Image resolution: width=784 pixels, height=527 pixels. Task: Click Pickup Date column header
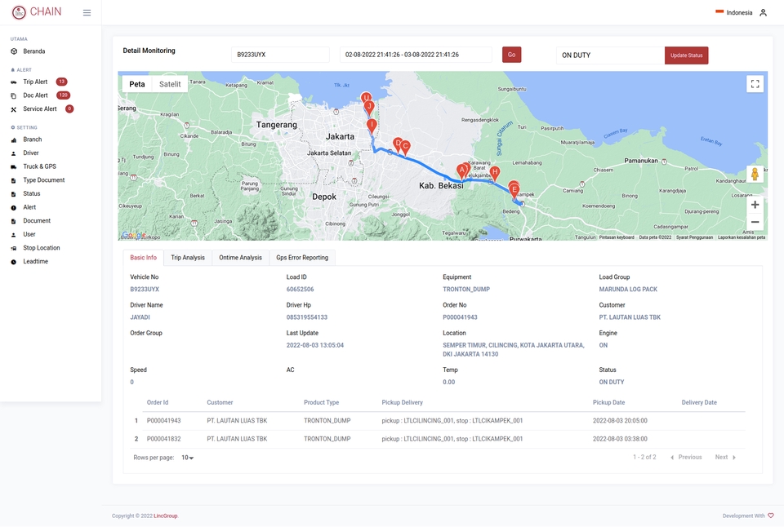[x=608, y=403]
